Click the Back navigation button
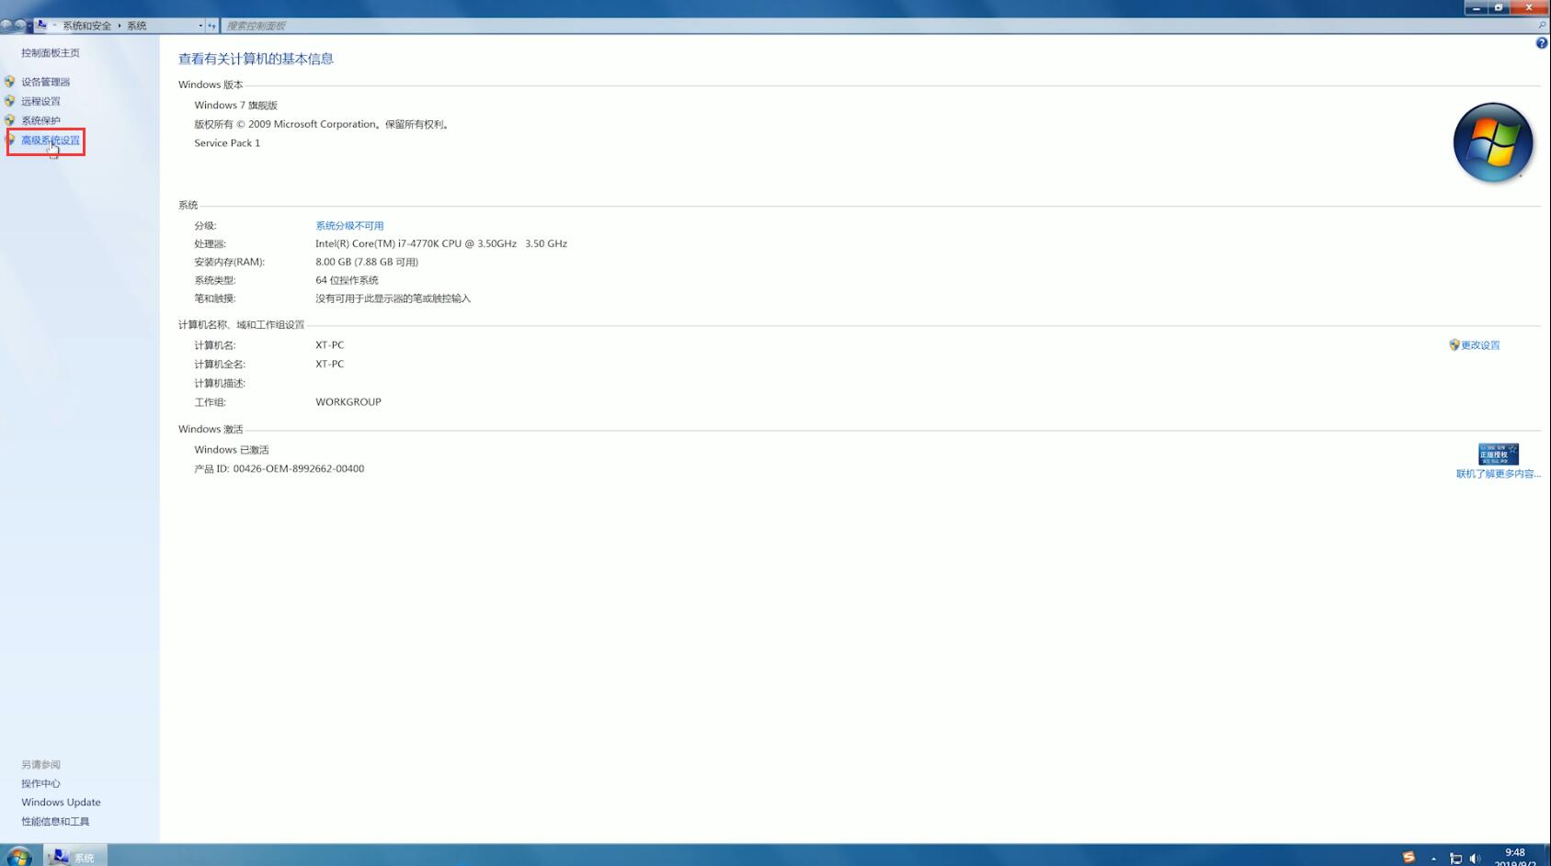The height and width of the screenshot is (866, 1551). [6, 26]
